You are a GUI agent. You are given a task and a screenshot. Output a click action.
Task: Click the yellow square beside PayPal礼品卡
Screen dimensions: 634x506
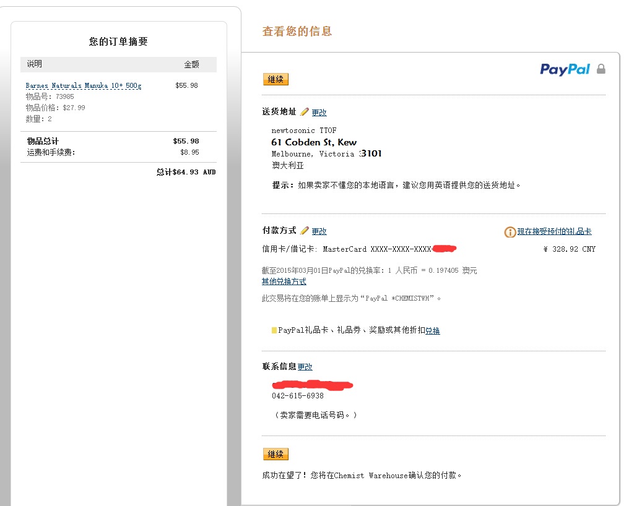[274, 330]
